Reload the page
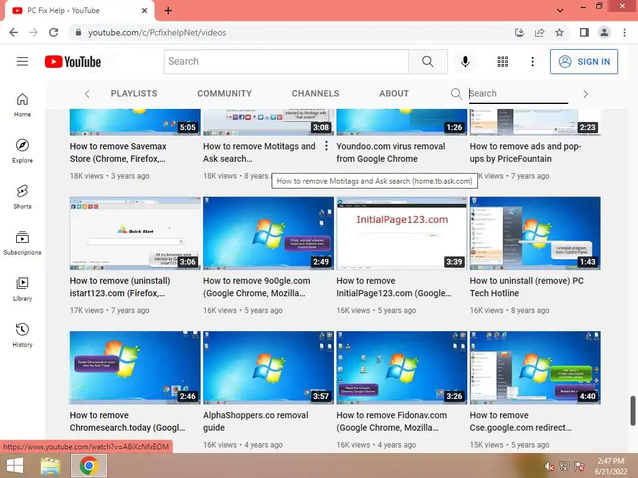The height and width of the screenshot is (478, 638). (x=54, y=32)
